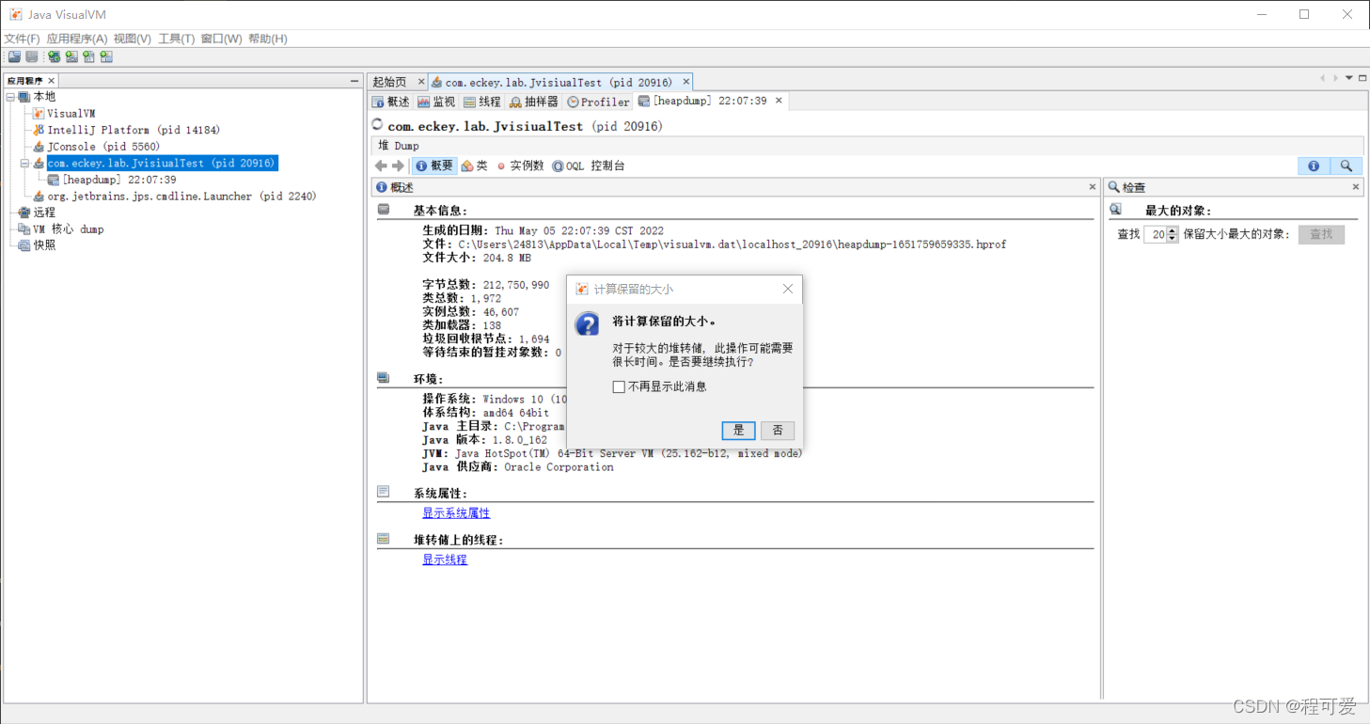Click the heap dump threads (堆转储上的线程) section icon
This screenshot has width=1370, height=724.
384,539
